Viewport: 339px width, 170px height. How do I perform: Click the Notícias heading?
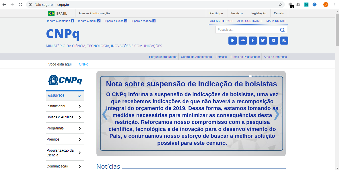coord(108,166)
